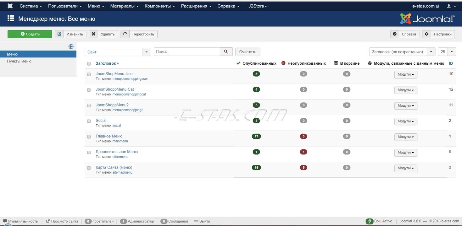This screenshot has width=462, height=226.
Task: Click Просмотр сайта in the status bar
Action: 62,221
